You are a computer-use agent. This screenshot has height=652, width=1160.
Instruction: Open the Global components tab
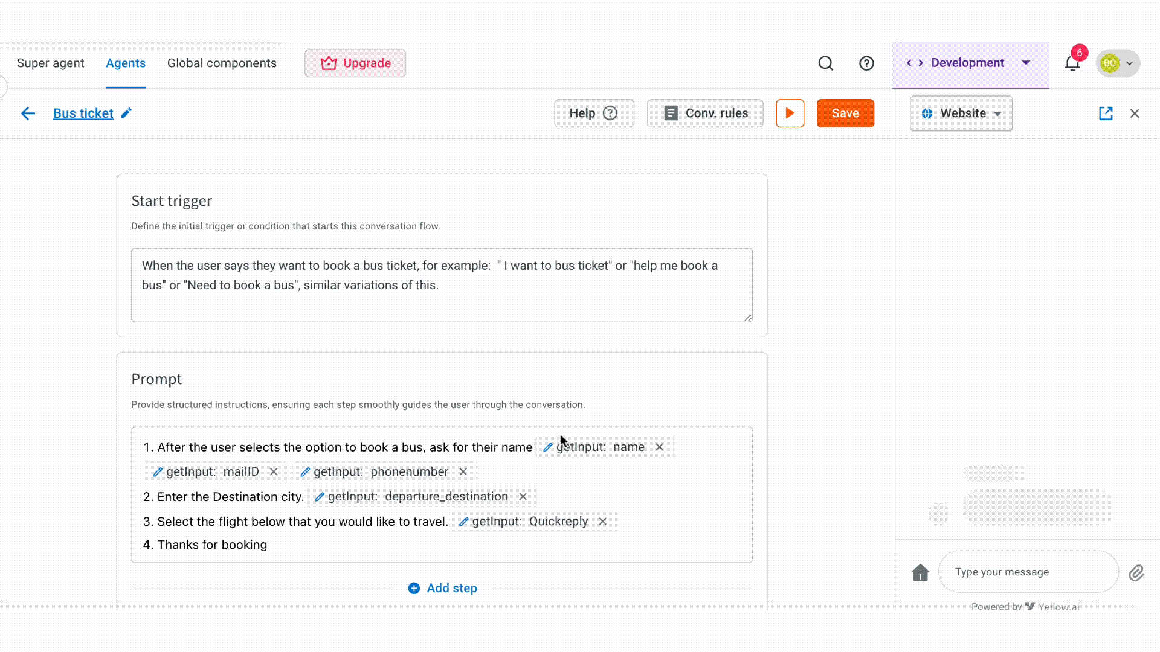pyautogui.click(x=222, y=63)
